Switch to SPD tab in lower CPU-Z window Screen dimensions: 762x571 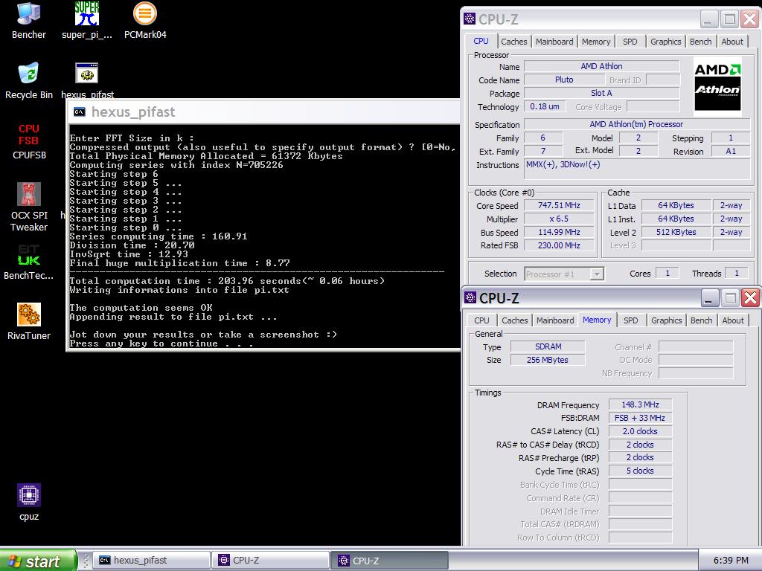pos(631,320)
